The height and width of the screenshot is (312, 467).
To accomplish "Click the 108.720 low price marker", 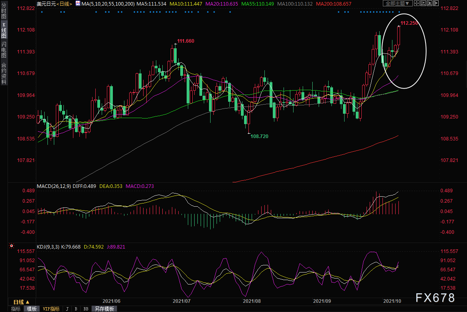I will (259, 136).
